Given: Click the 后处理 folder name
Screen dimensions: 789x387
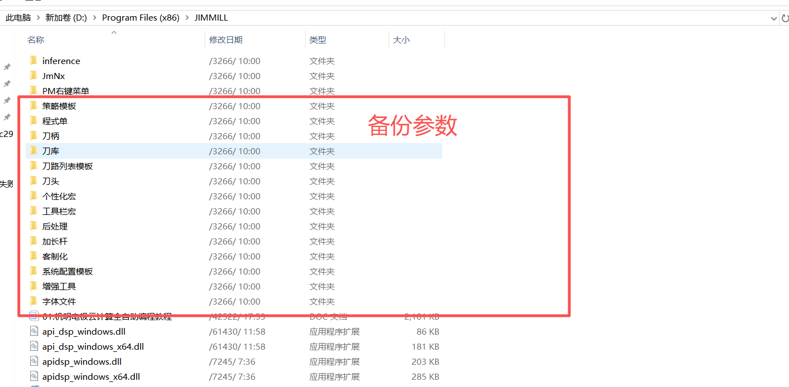Looking at the screenshot, I should (x=55, y=226).
